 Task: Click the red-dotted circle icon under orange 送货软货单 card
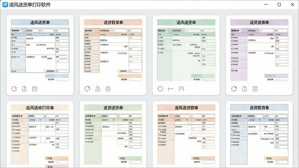87,89
